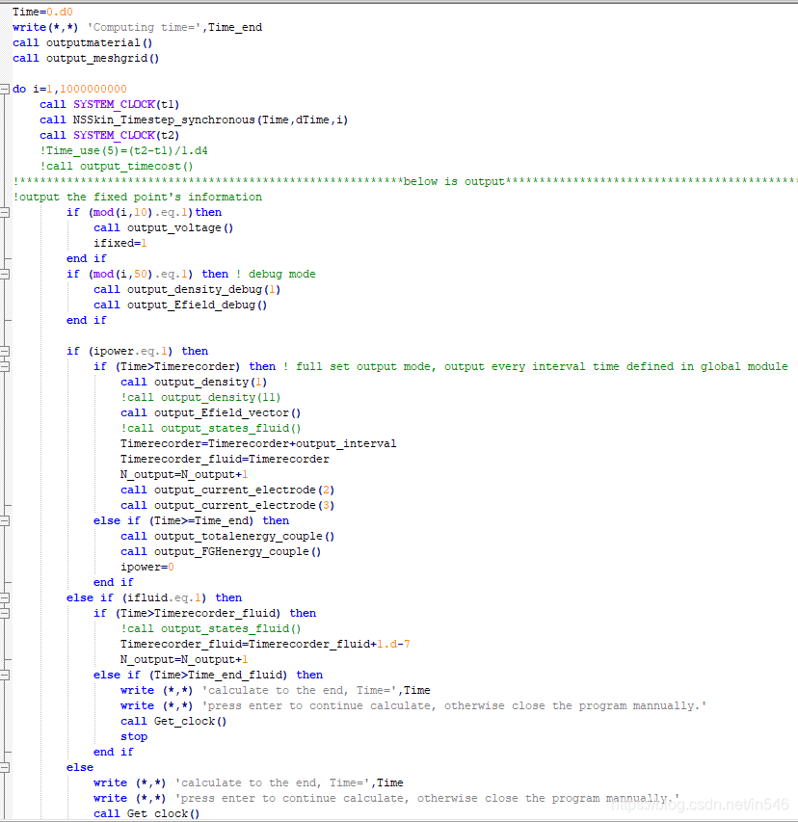798x822 pixels.
Task: Collapse the 'if (mod(i,50).eq.1)' debug block fold
Action: pyautogui.click(x=5, y=275)
